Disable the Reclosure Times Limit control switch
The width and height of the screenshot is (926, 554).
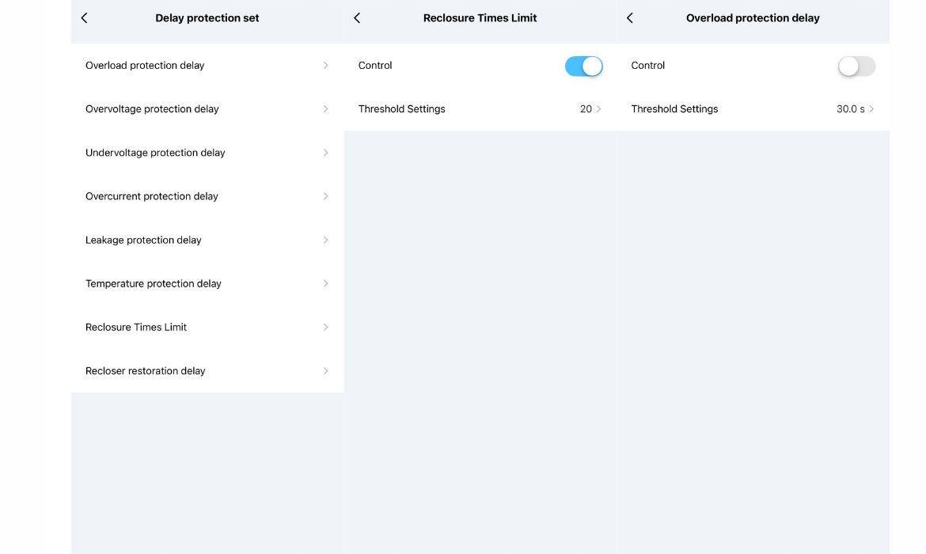pyautogui.click(x=583, y=66)
